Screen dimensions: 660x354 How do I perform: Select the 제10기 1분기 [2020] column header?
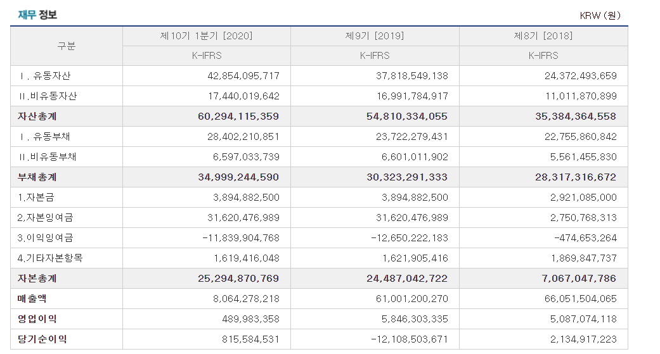206,36
